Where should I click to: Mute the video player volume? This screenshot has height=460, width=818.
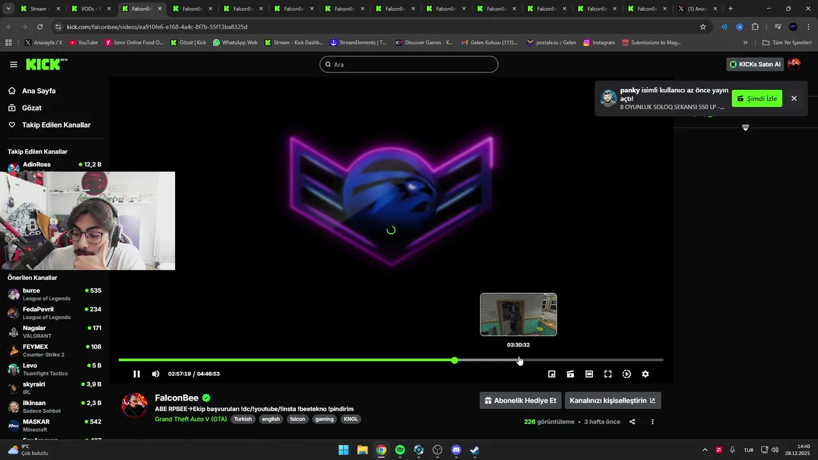pyautogui.click(x=156, y=374)
